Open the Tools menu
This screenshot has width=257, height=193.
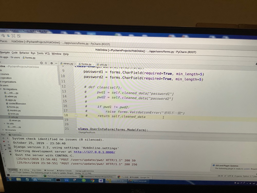[x=40, y=53]
